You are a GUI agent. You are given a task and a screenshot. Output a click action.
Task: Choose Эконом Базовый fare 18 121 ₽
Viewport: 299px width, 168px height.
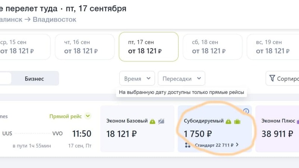tap(137, 128)
